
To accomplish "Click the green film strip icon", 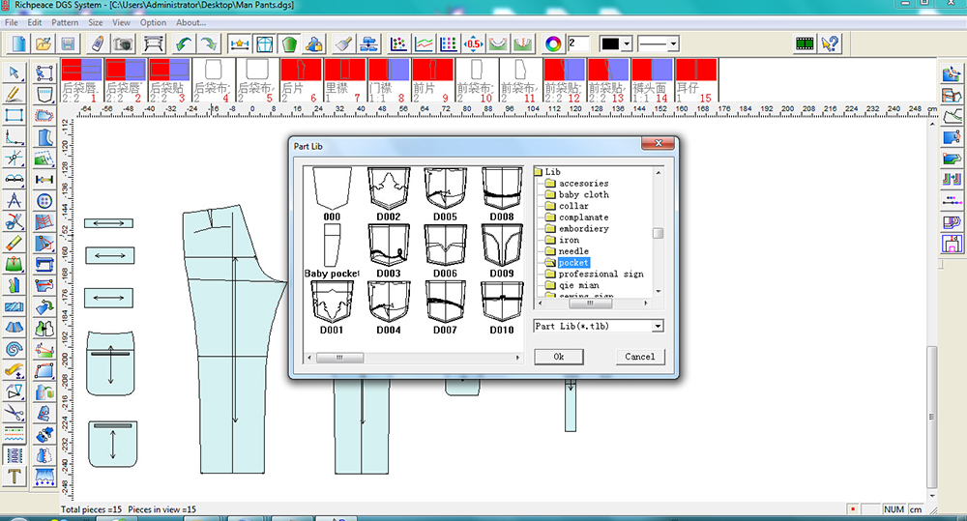I will tap(805, 43).
